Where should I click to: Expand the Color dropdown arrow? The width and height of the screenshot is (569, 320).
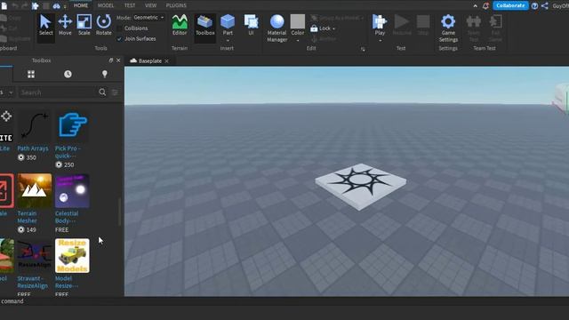click(x=298, y=40)
